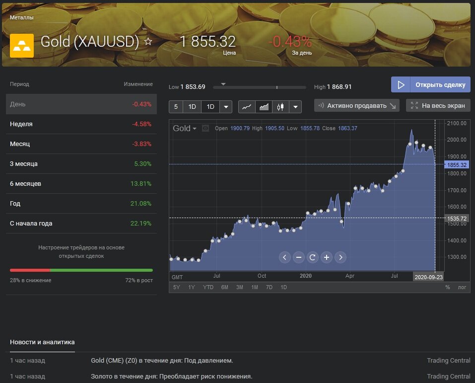Add Gold to favorites with the star icon
The width and height of the screenshot is (475, 383).
point(148,42)
